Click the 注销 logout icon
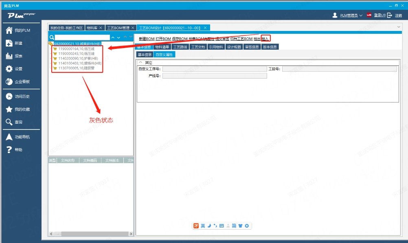This screenshot has height=243, width=408. (390, 15)
